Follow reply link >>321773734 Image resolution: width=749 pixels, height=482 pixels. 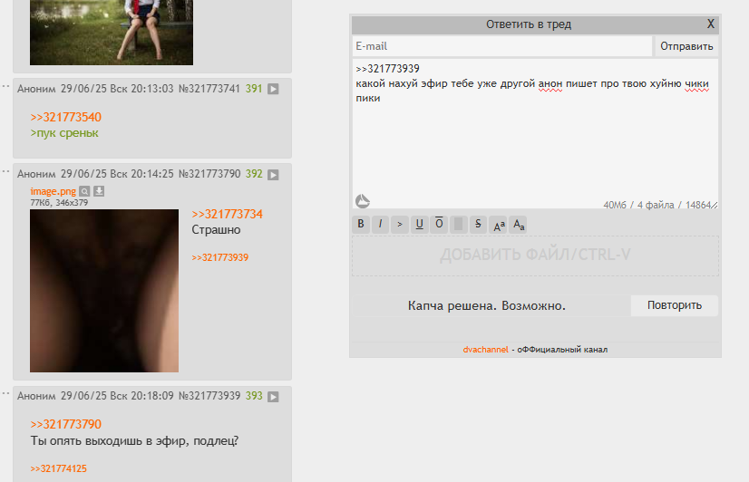pyautogui.click(x=228, y=214)
